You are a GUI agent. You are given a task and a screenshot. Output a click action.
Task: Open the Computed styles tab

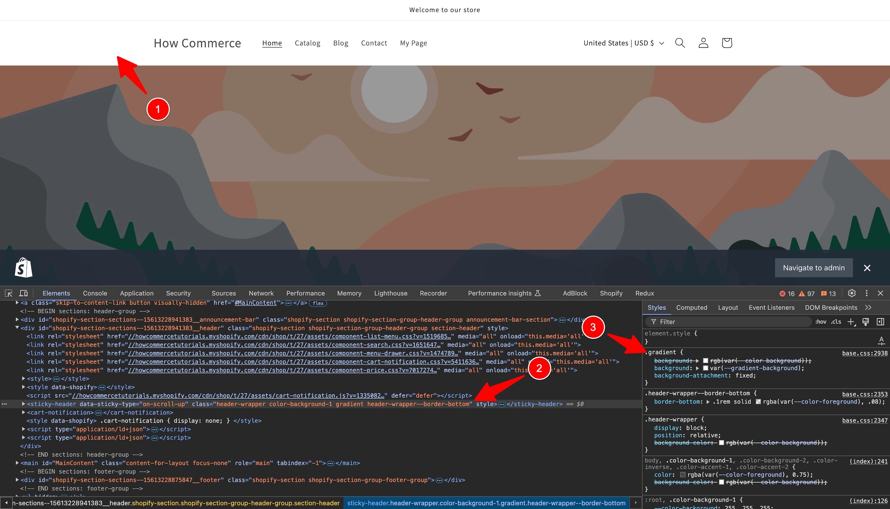click(x=692, y=308)
